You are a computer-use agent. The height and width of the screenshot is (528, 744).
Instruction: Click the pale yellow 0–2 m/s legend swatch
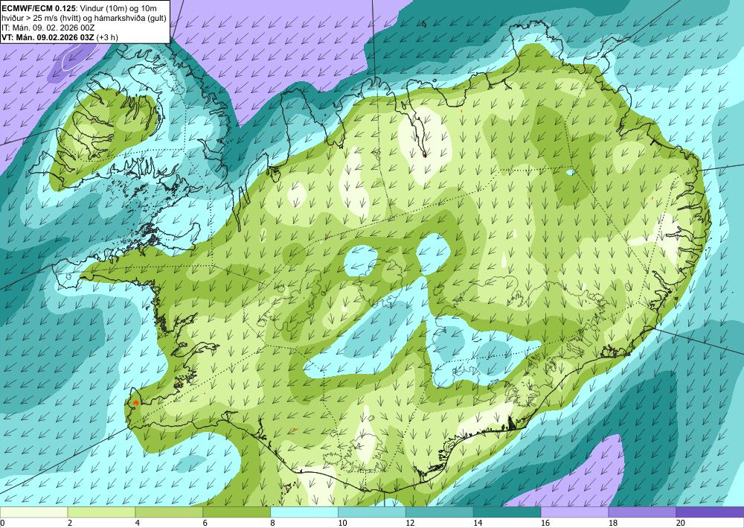tap(33, 512)
